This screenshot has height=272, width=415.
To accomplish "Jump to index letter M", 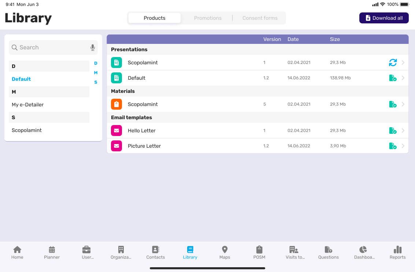I will 96,73.
